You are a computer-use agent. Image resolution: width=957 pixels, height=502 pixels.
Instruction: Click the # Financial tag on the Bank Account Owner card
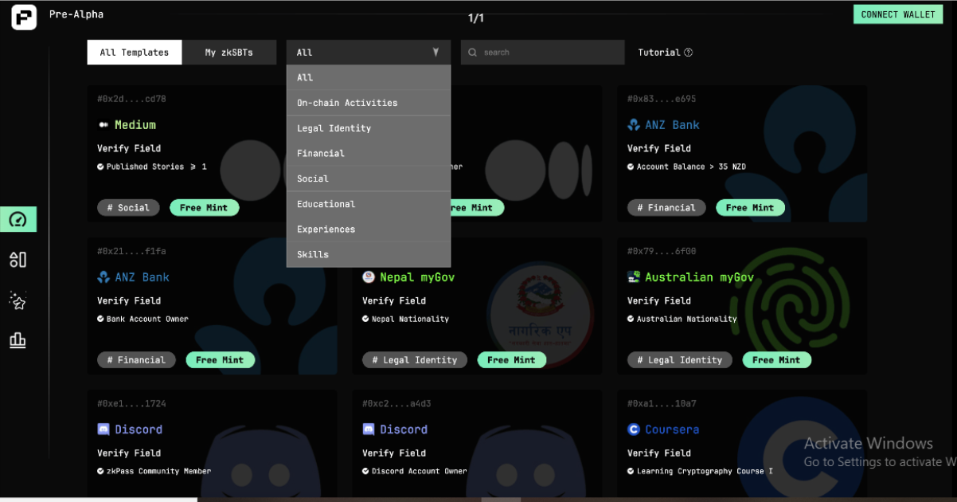pyautogui.click(x=136, y=360)
